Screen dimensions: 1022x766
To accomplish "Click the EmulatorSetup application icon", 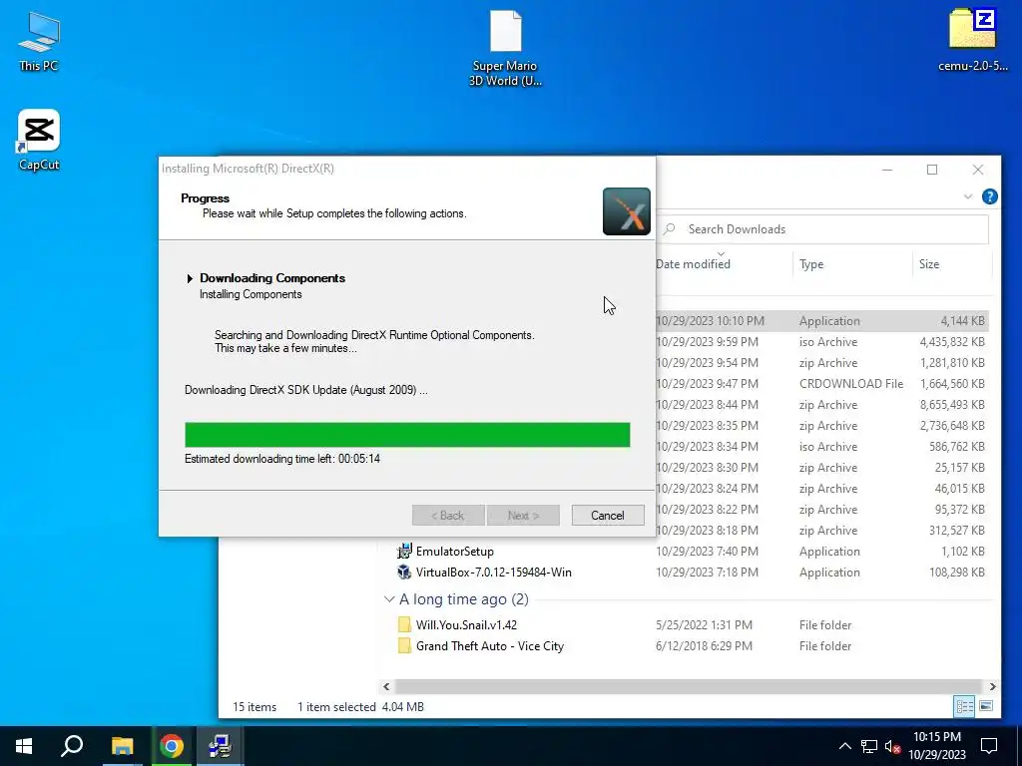I will point(404,551).
